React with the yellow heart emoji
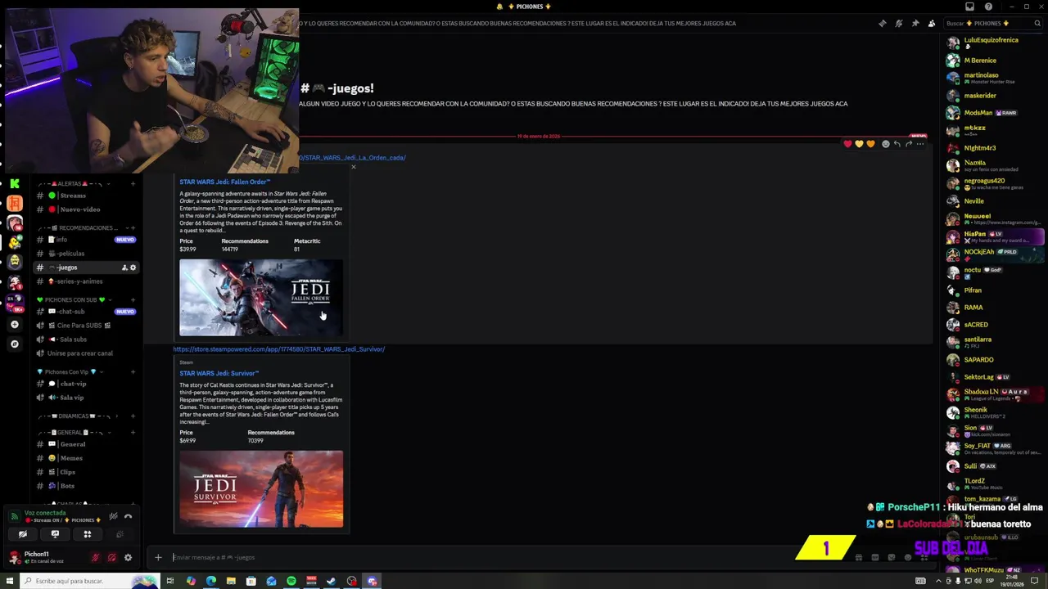 (x=859, y=144)
